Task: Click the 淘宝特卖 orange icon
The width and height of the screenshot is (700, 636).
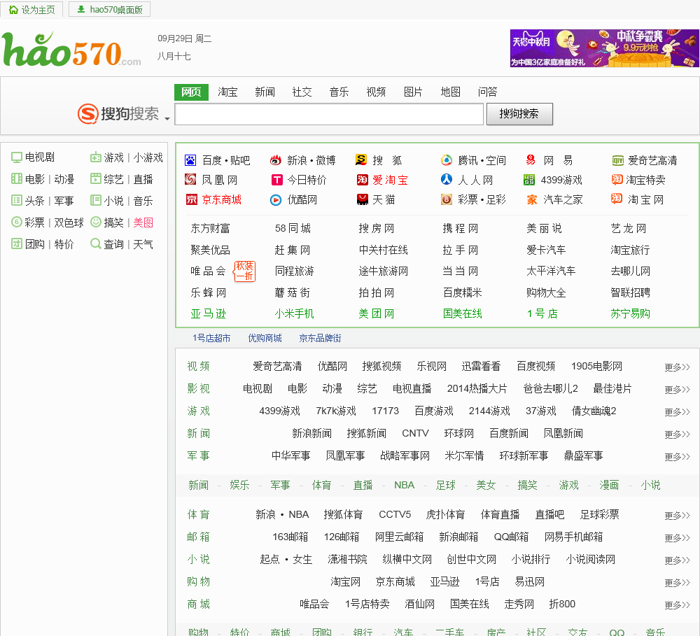Action: point(617,179)
